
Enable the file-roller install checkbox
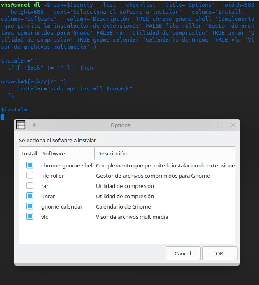[x=30, y=176]
